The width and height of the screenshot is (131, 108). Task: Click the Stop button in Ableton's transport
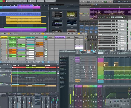[4, 34]
